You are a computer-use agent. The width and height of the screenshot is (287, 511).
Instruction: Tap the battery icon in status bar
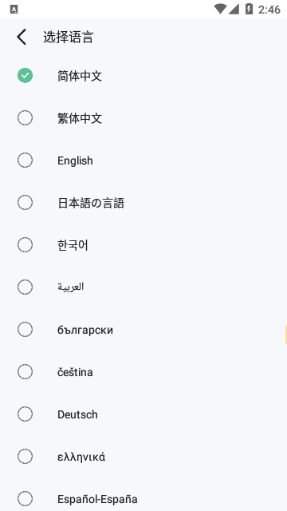point(249,9)
